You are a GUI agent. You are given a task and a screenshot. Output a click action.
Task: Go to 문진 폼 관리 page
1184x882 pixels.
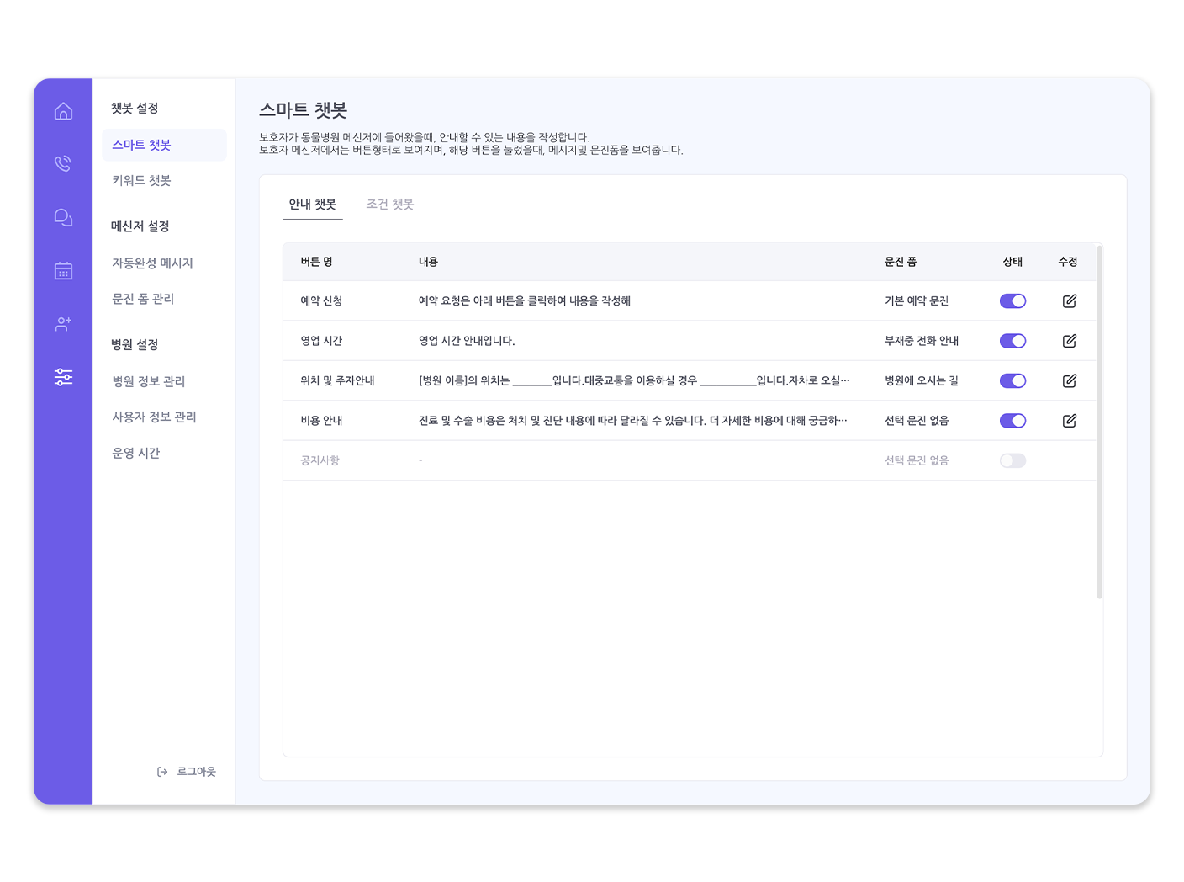(x=143, y=299)
